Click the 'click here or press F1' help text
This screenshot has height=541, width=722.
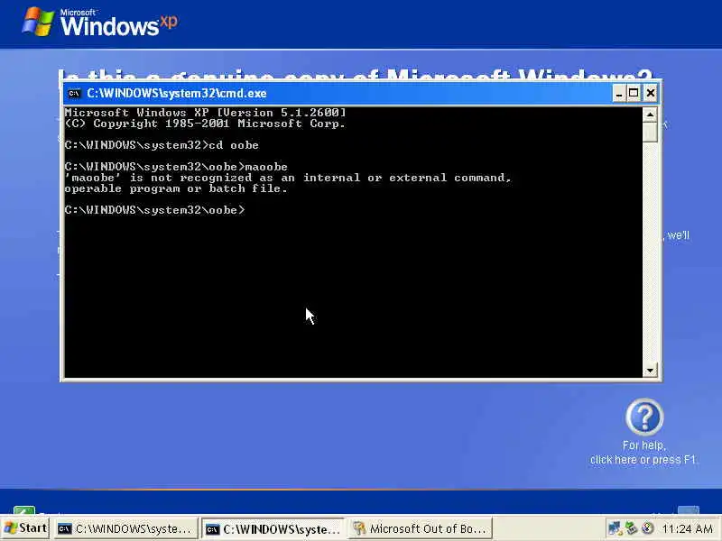coord(643,460)
